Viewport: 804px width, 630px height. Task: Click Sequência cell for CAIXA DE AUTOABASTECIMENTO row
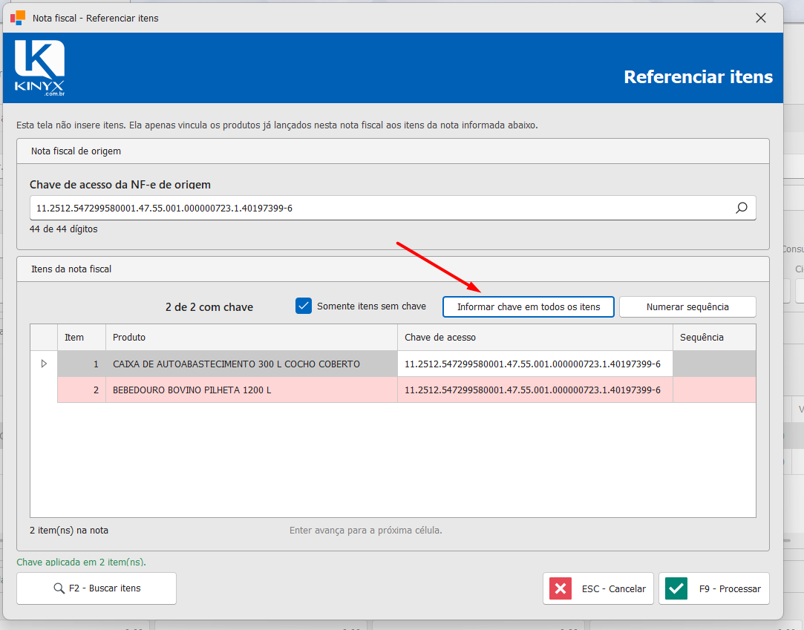pyautogui.click(x=714, y=364)
